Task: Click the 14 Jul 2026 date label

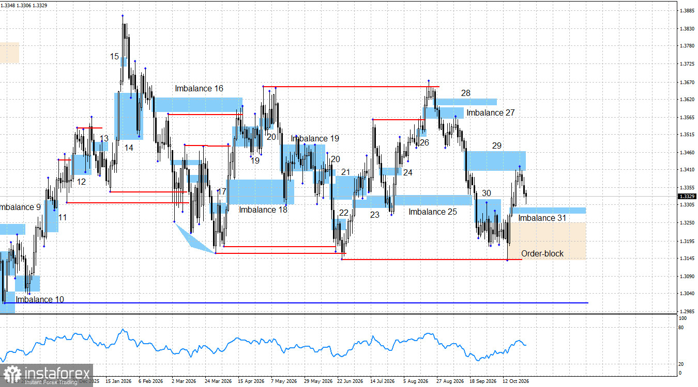Action: [x=383, y=381]
